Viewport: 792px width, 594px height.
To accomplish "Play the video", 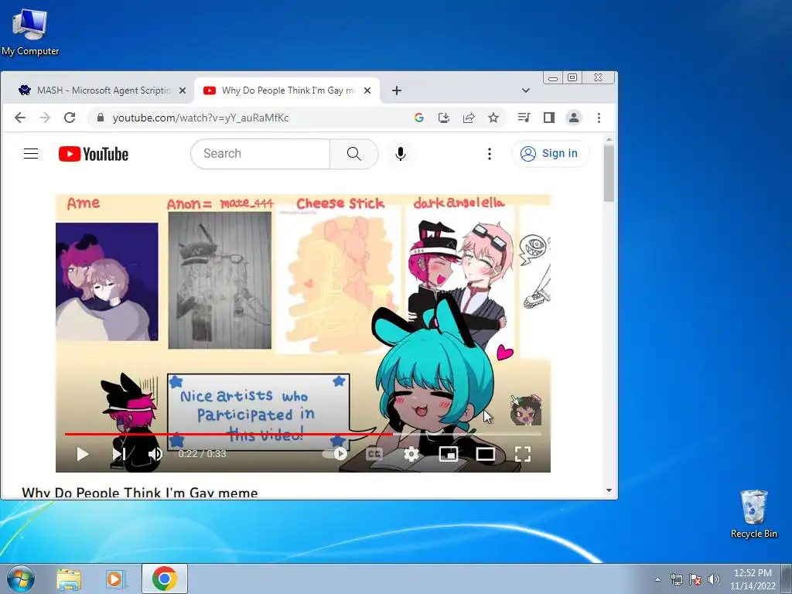I will click(82, 454).
